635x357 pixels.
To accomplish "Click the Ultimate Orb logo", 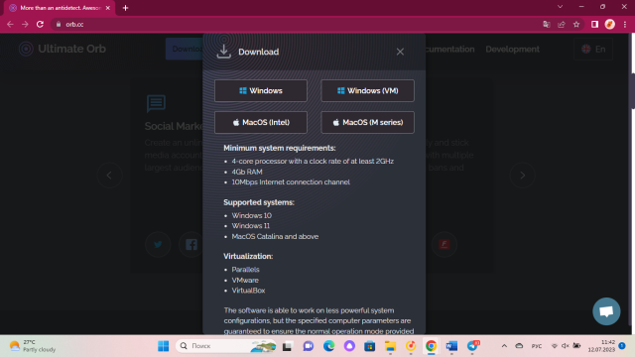I will 63,49.
